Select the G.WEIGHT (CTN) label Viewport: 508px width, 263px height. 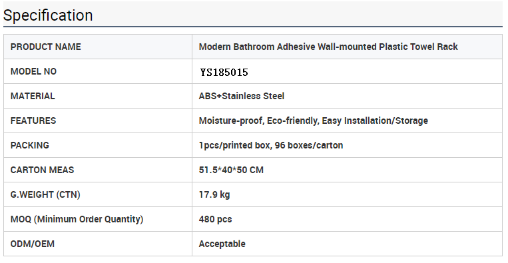(45, 194)
